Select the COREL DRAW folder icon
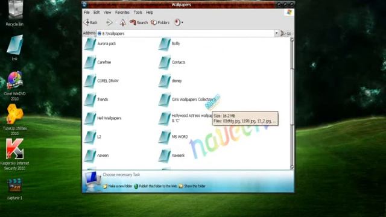 tap(90, 81)
